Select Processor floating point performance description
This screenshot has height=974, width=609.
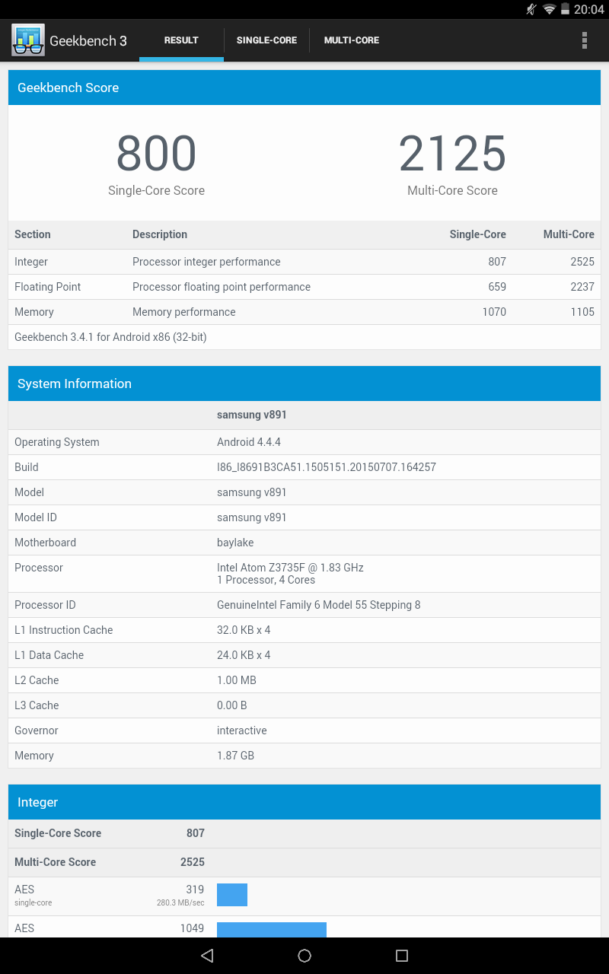[x=222, y=287]
